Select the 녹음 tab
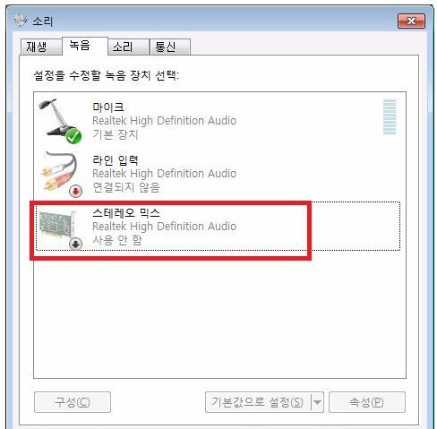 [x=85, y=46]
